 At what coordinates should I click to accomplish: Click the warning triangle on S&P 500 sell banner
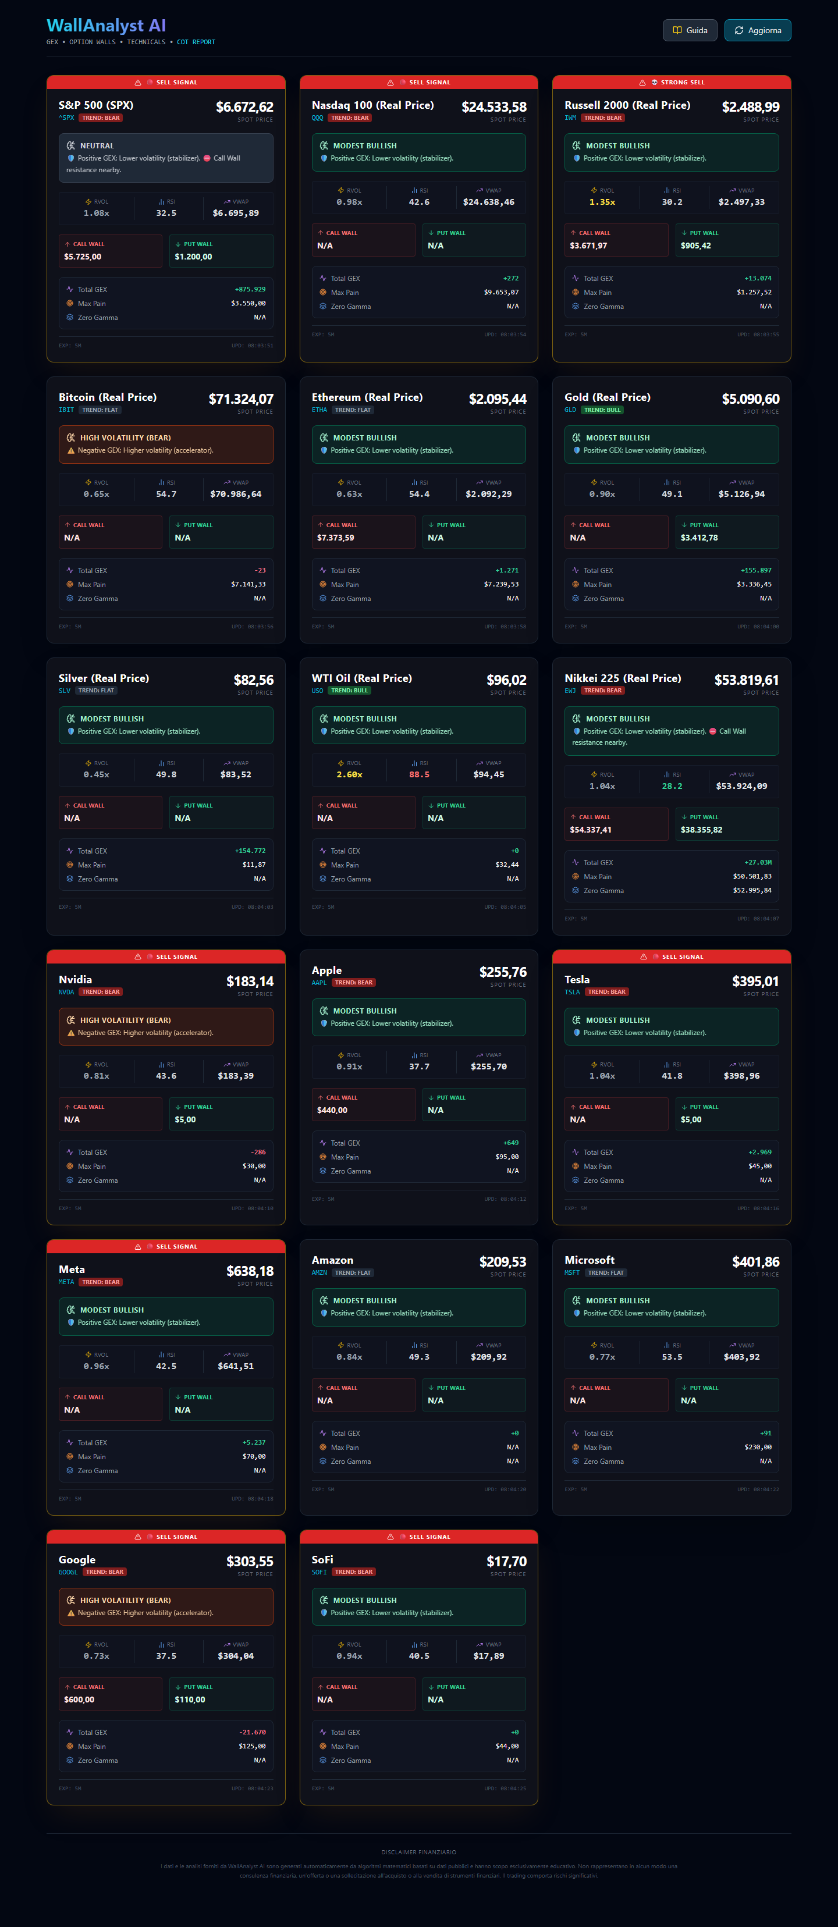point(138,82)
